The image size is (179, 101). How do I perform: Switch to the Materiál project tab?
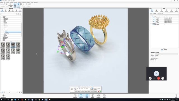pos(157,11)
